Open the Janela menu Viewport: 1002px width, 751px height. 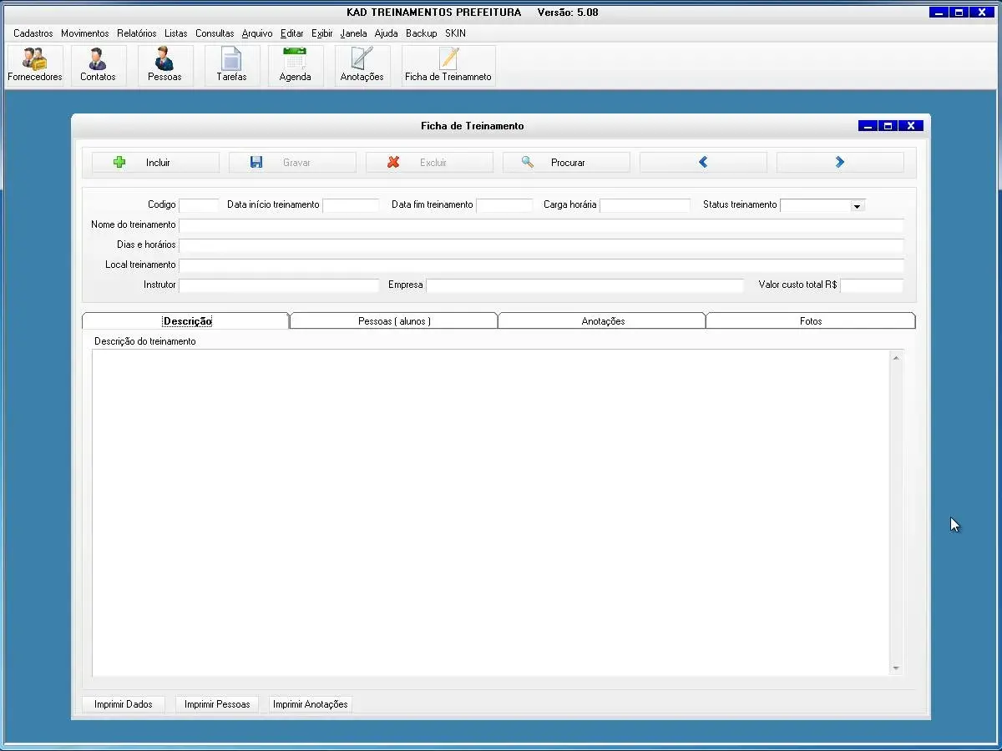[354, 33]
